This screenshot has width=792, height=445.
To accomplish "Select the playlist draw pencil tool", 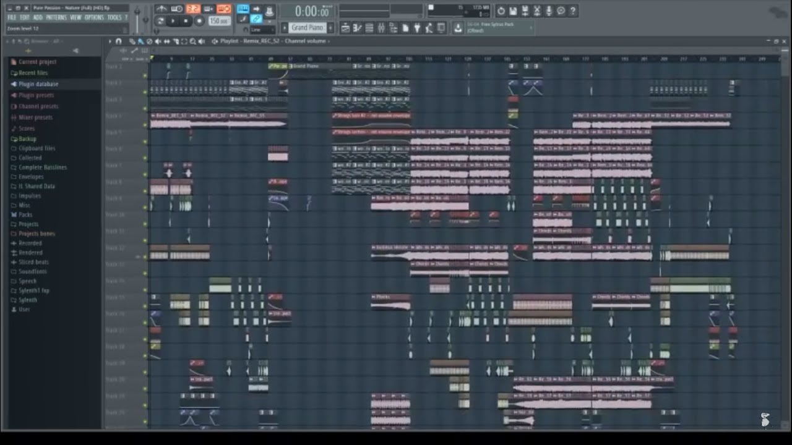I will pyautogui.click(x=132, y=41).
